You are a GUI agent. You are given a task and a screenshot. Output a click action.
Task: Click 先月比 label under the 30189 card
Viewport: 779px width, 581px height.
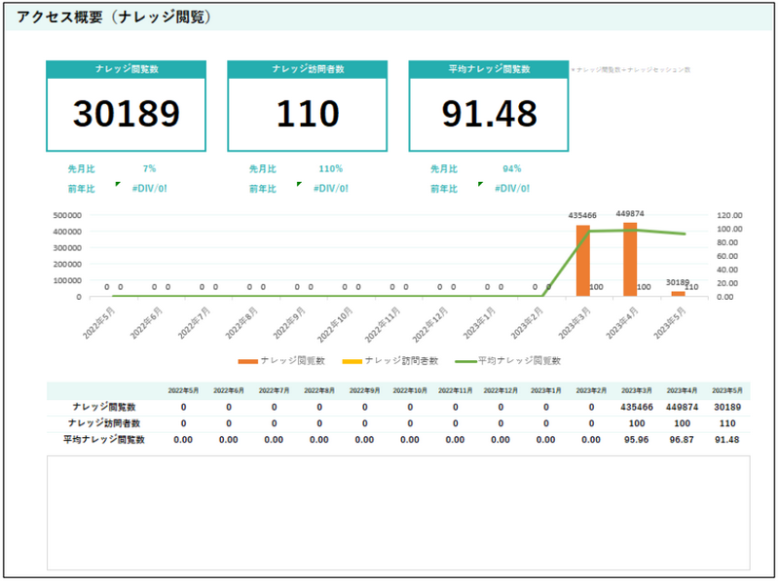coord(82,168)
